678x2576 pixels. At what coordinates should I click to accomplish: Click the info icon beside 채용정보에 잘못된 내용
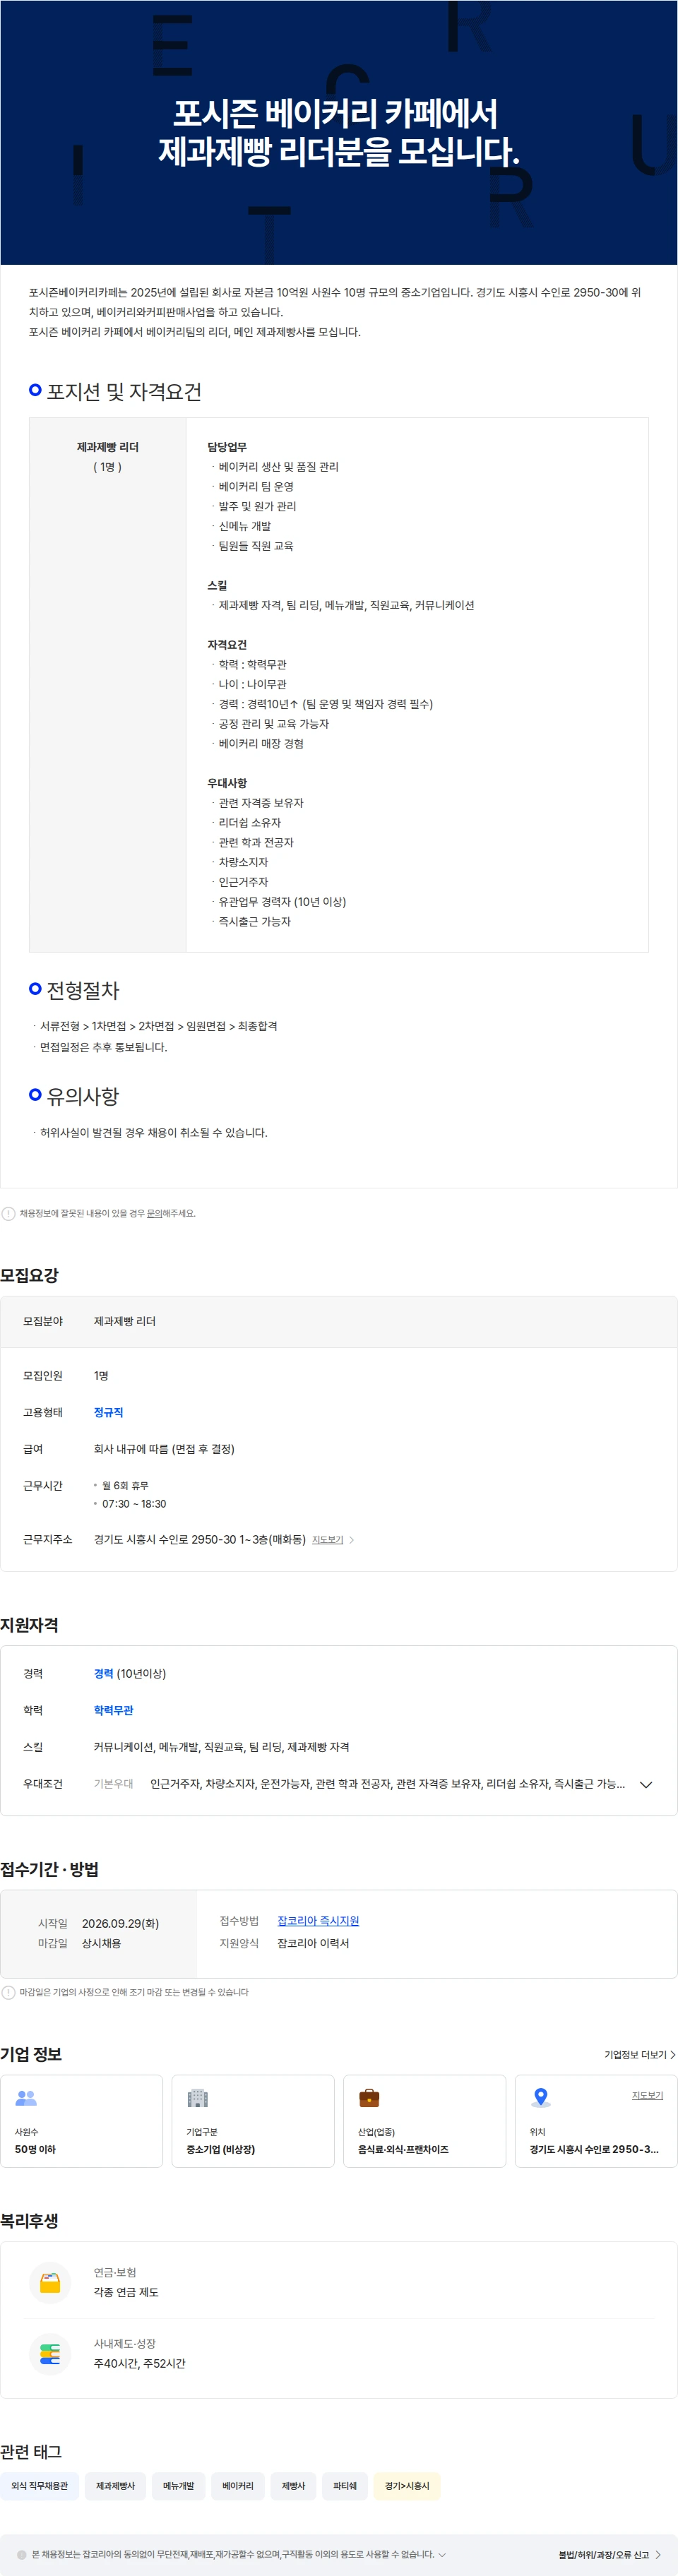pyautogui.click(x=8, y=1213)
